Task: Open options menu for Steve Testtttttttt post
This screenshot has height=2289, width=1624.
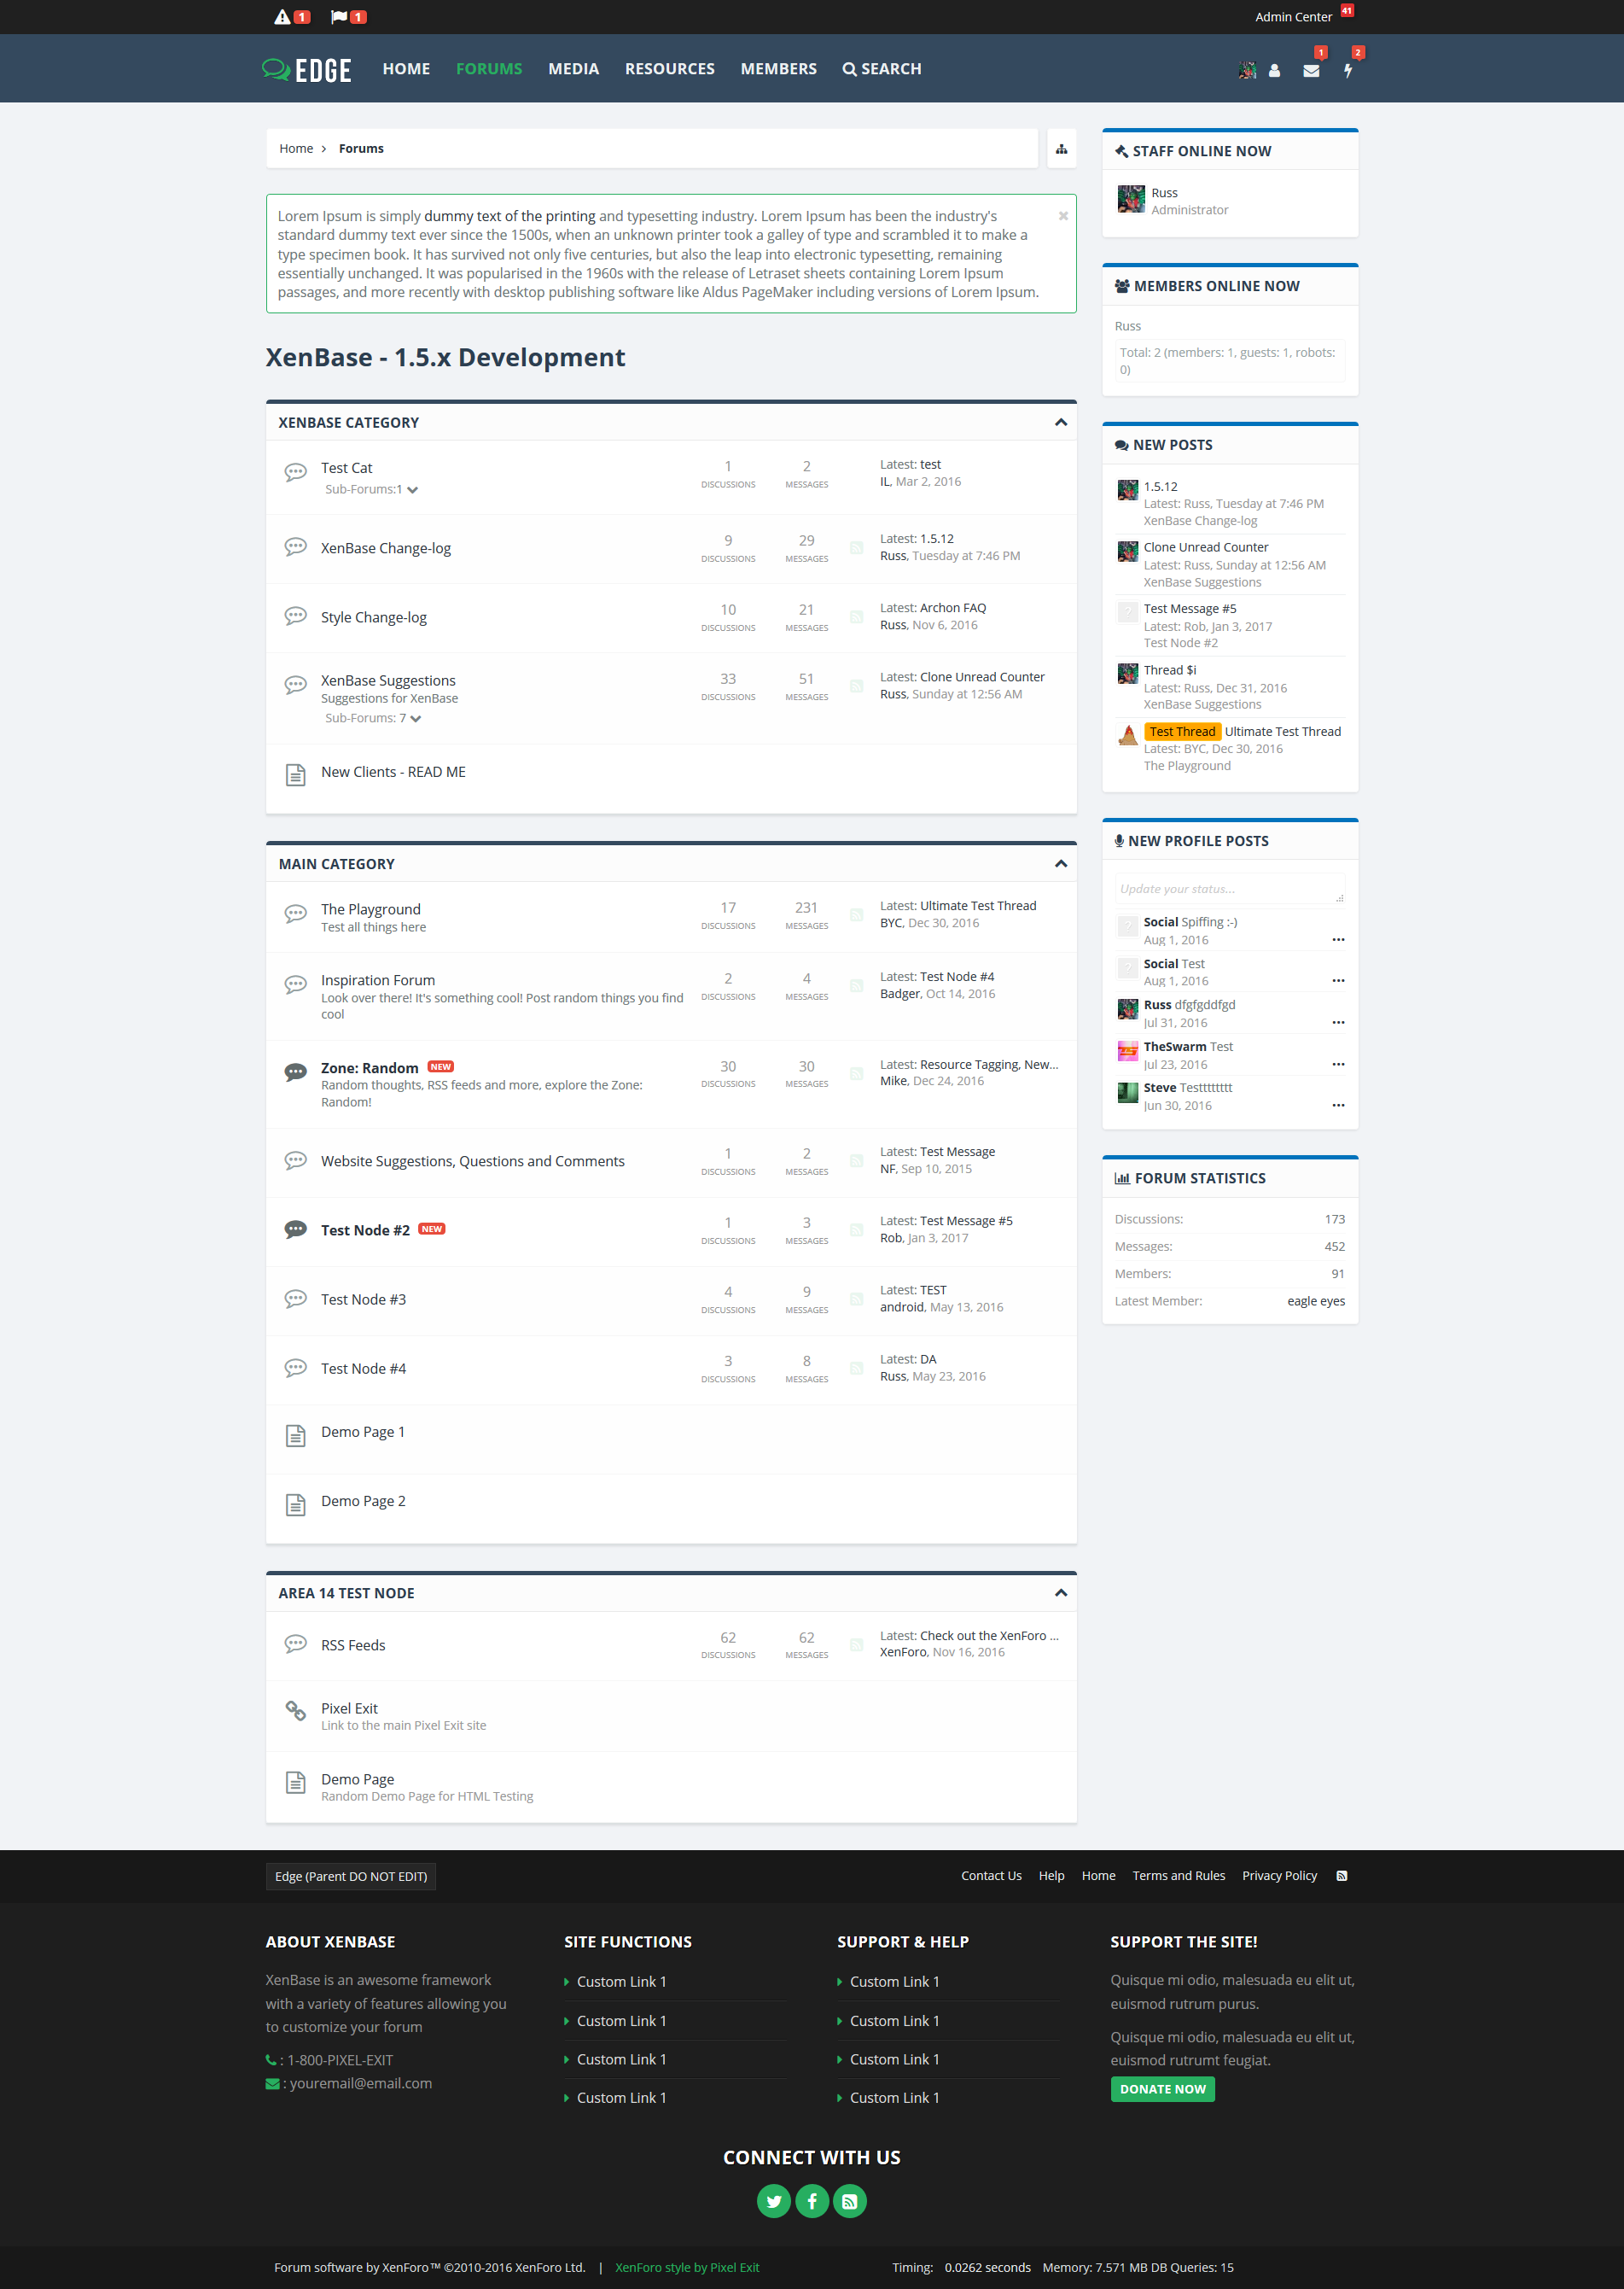Action: pos(1338,1106)
